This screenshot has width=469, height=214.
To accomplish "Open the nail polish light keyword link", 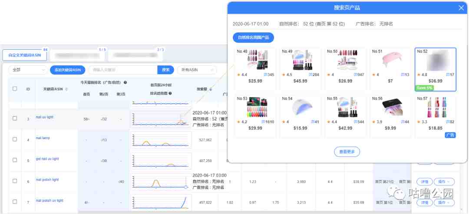I will point(47,180).
